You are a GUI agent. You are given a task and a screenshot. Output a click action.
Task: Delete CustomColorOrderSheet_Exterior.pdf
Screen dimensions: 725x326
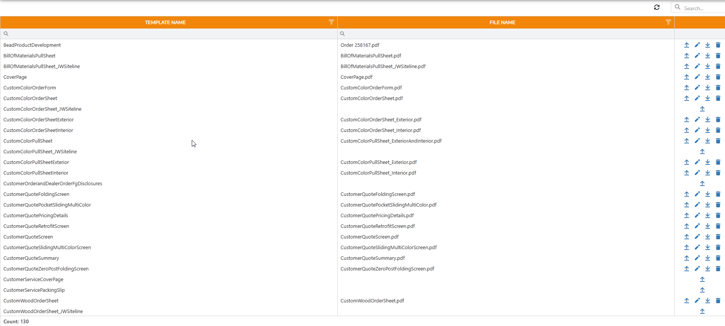[x=718, y=119]
